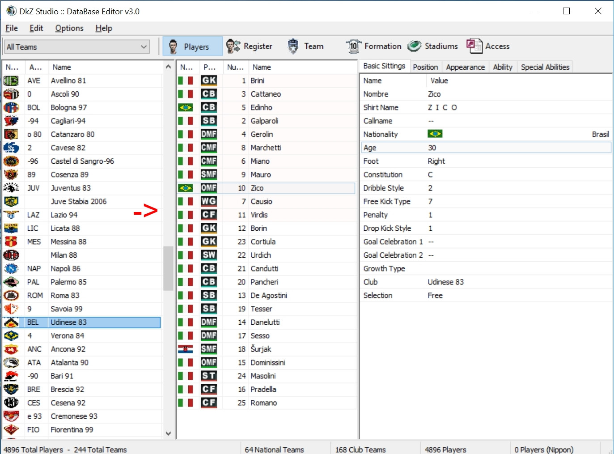Click the ST position badge for Masolini

209,376
